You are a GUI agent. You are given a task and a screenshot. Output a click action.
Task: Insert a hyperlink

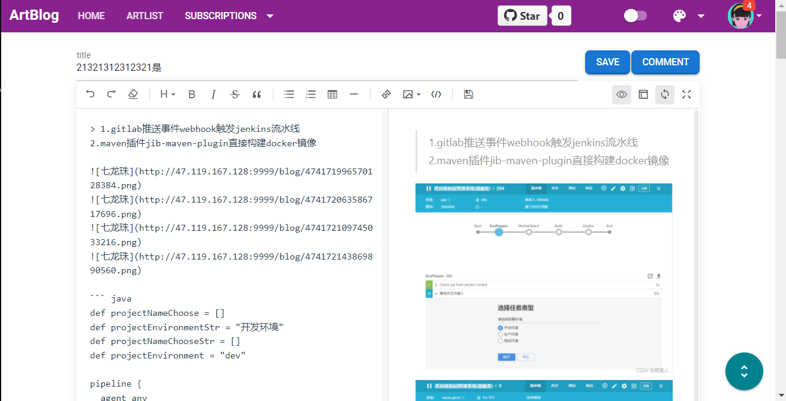[x=386, y=94]
